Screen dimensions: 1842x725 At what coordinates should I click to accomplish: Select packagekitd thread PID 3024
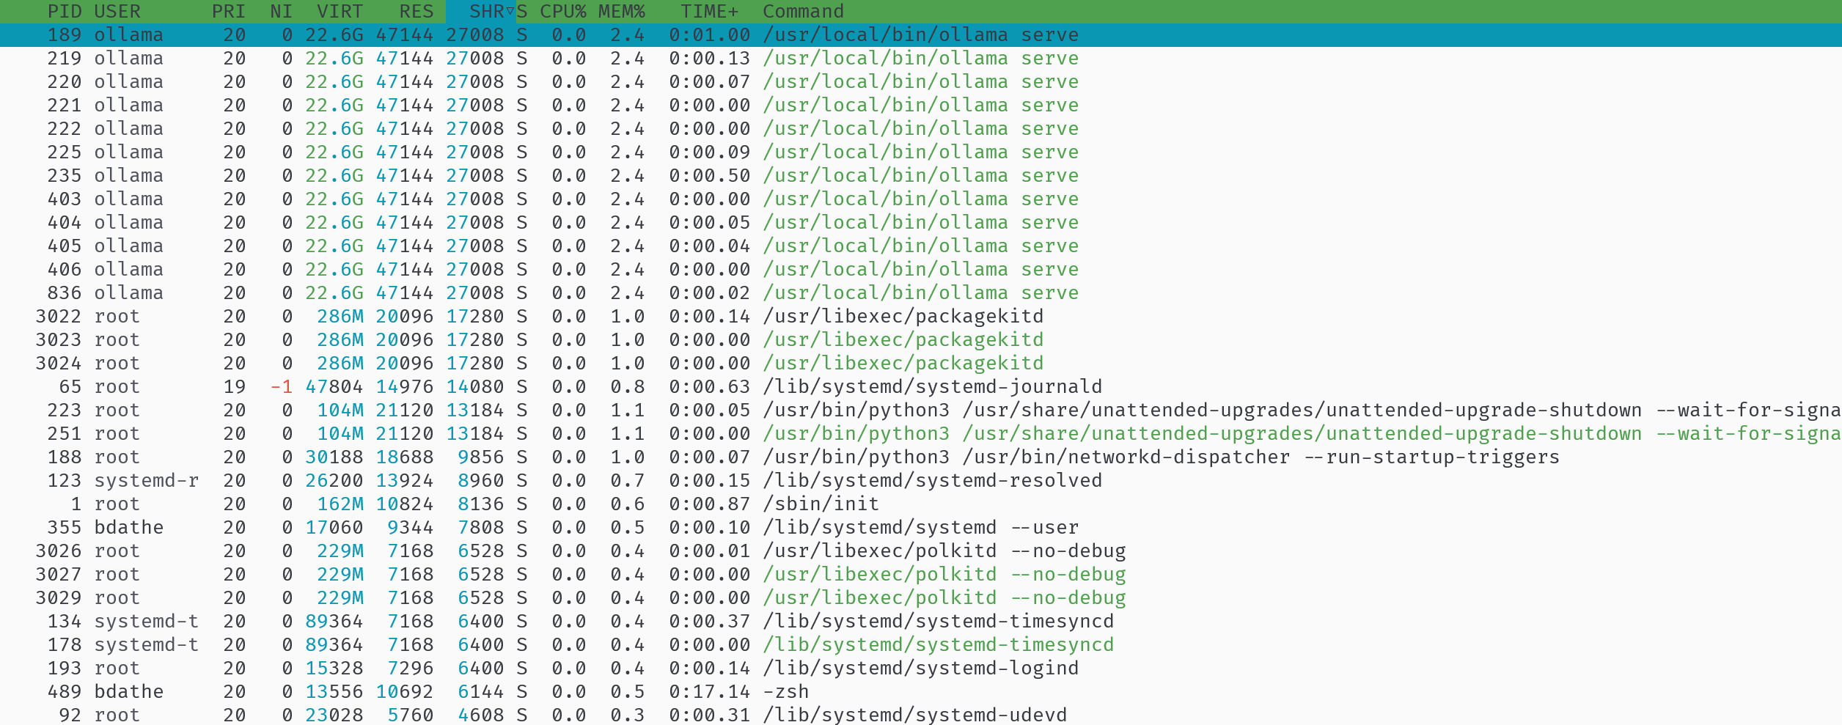click(x=921, y=364)
